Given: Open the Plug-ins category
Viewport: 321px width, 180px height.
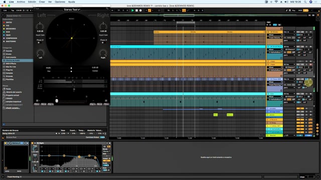Looking at the screenshot, I should 9,70.
